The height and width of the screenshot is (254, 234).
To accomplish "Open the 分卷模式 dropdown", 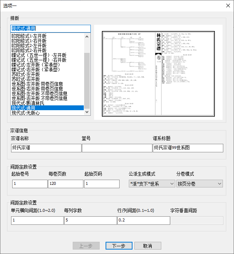I will (200, 183).
